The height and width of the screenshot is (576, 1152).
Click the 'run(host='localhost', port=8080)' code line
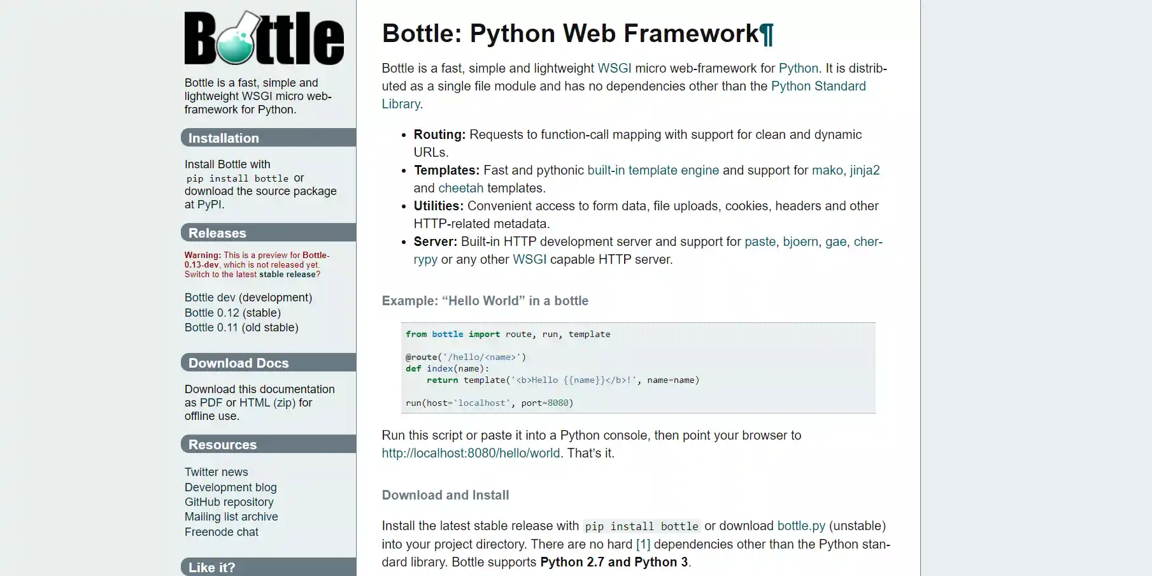pyautogui.click(x=490, y=403)
